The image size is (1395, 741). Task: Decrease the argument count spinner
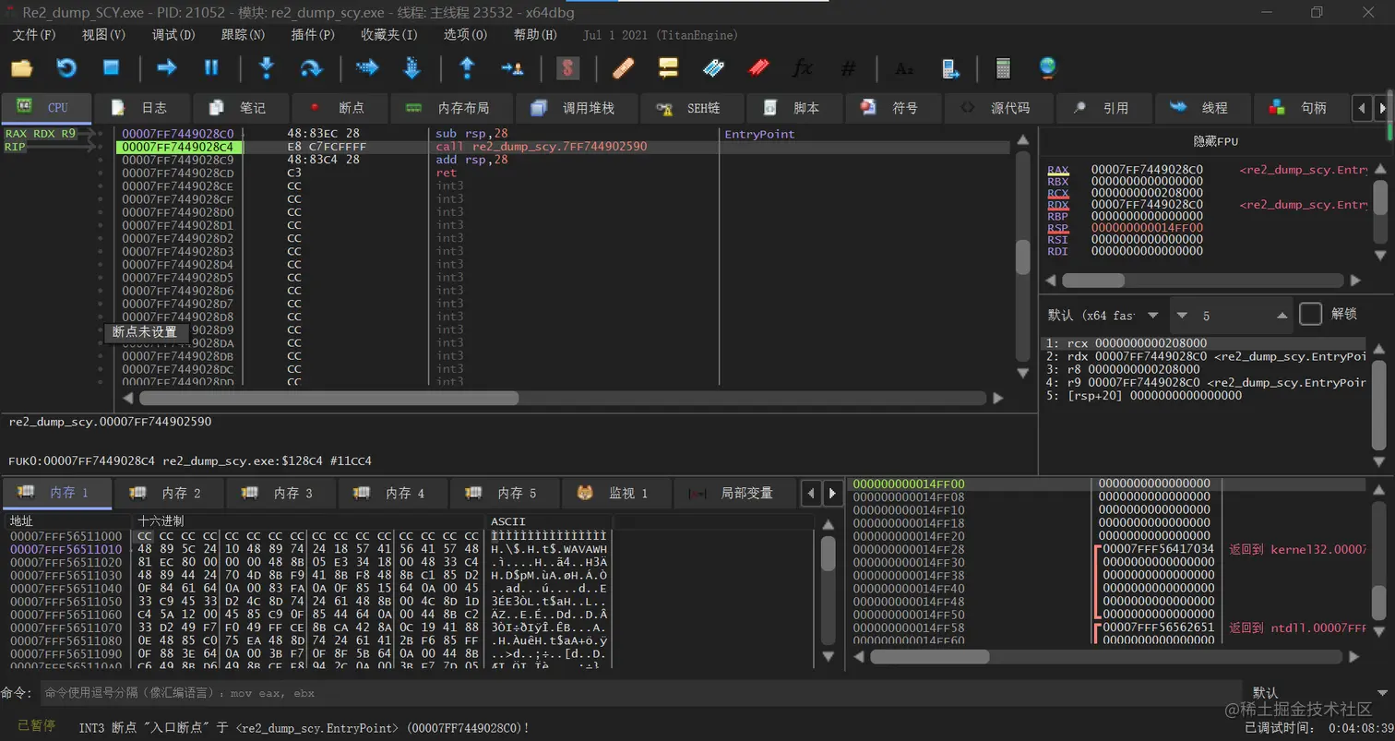(1182, 315)
